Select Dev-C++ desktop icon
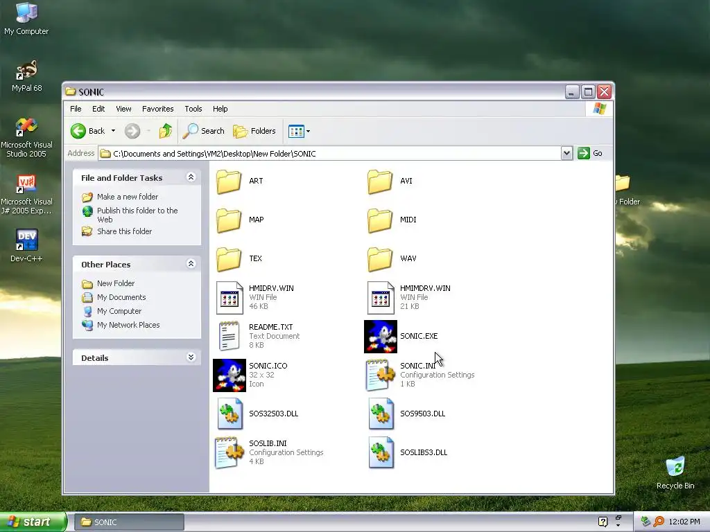This screenshot has height=532, width=710. click(x=26, y=246)
